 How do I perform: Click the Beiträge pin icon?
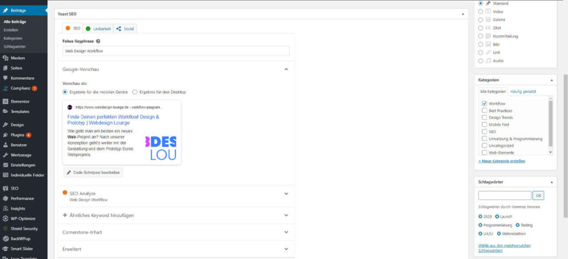click(x=6, y=11)
